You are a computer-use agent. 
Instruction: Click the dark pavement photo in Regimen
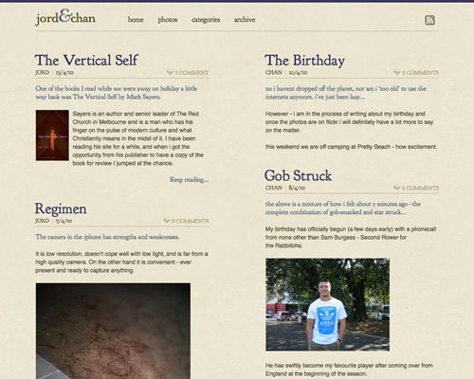pyautogui.click(x=113, y=331)
